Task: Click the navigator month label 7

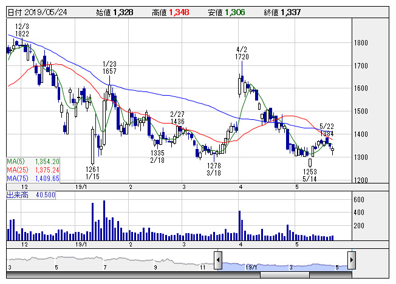Action: click(x=105, y=268)
